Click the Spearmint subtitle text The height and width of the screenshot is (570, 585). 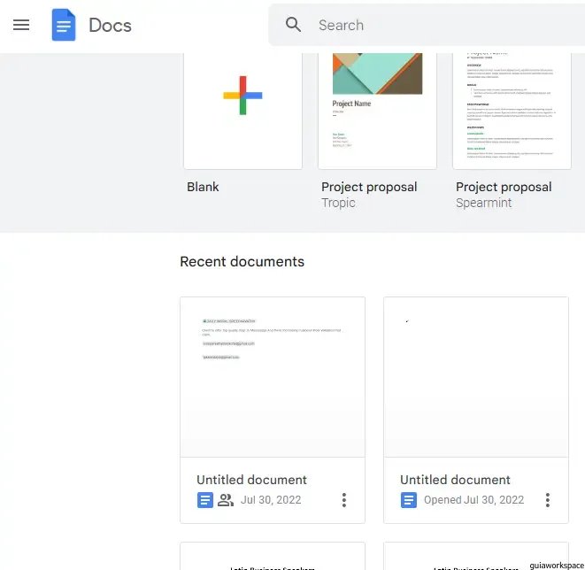(x=484, y=203)
